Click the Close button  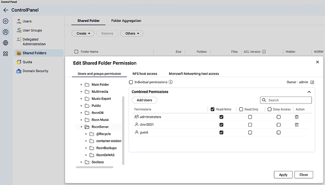click(304, 175)
